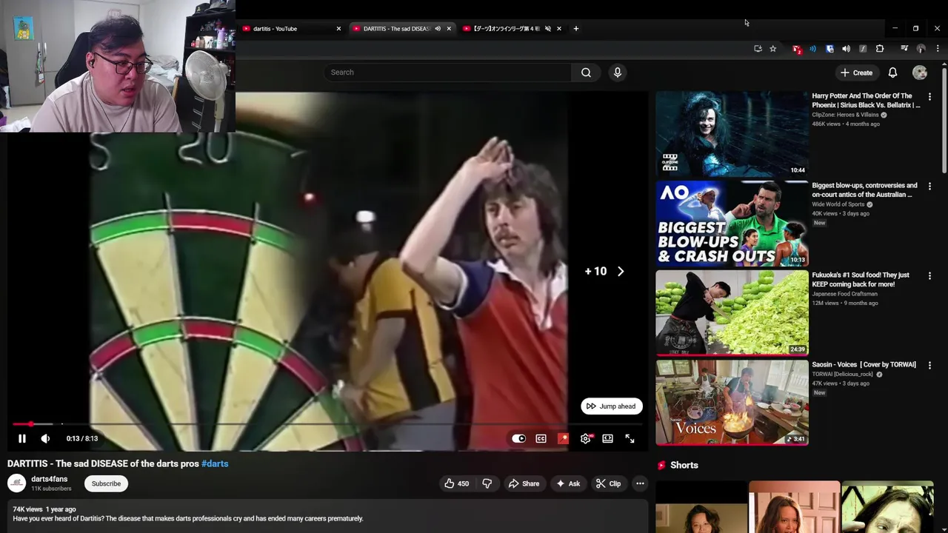Toggle closed captions on the video
Screen dimensions: 948x533
point(541,438)
